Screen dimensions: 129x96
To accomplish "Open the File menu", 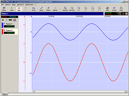I will coord(2,5).
